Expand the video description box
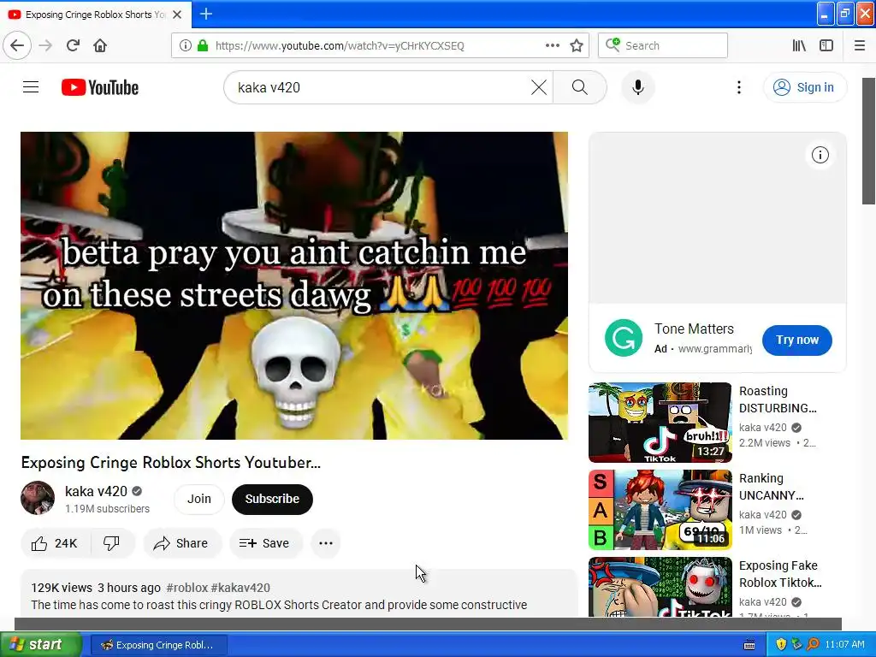Screen dimensions: 876x657 click(299, 594)
